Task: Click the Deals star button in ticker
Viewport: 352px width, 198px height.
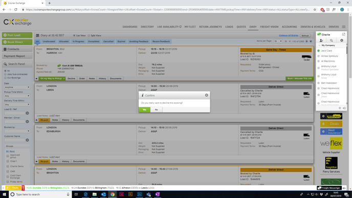Action: pyautogui.click(x=13, y=188)
